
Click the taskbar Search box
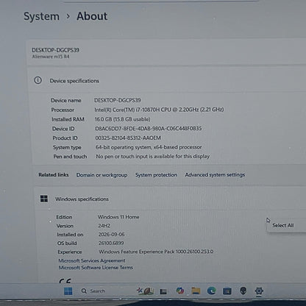93,291
